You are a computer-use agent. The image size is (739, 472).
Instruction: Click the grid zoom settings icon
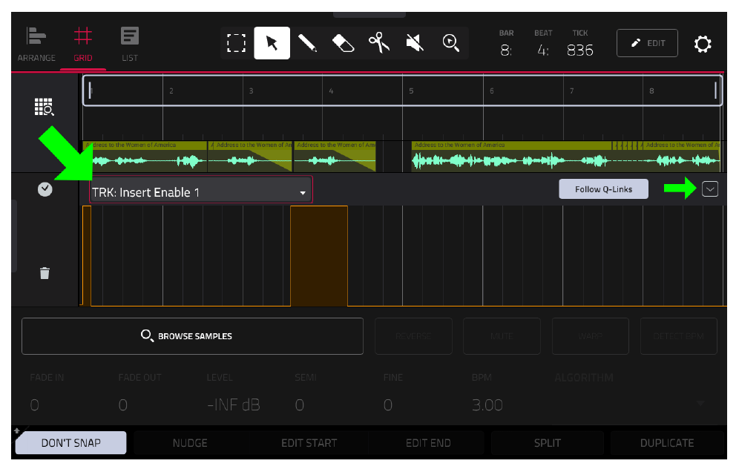point(45,107)
